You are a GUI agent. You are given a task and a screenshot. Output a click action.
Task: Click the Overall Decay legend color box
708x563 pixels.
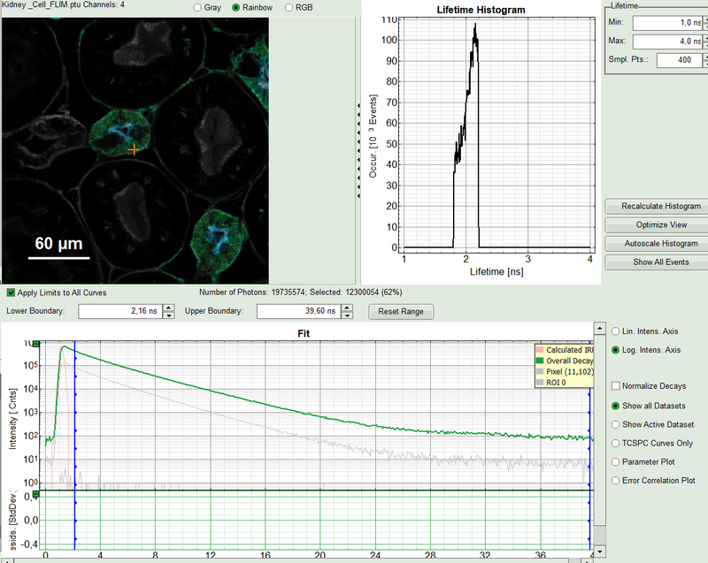tap(539, 361)
